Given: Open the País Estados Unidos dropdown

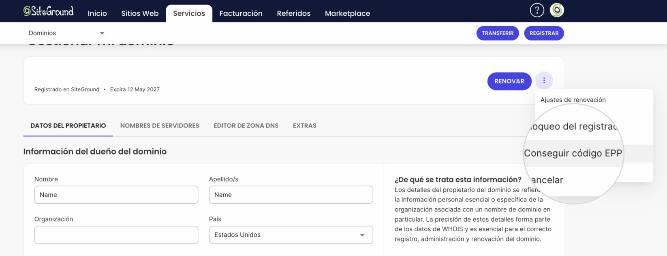Looking at the screenshot, I should pyautogui.click(x=291, y=235).
